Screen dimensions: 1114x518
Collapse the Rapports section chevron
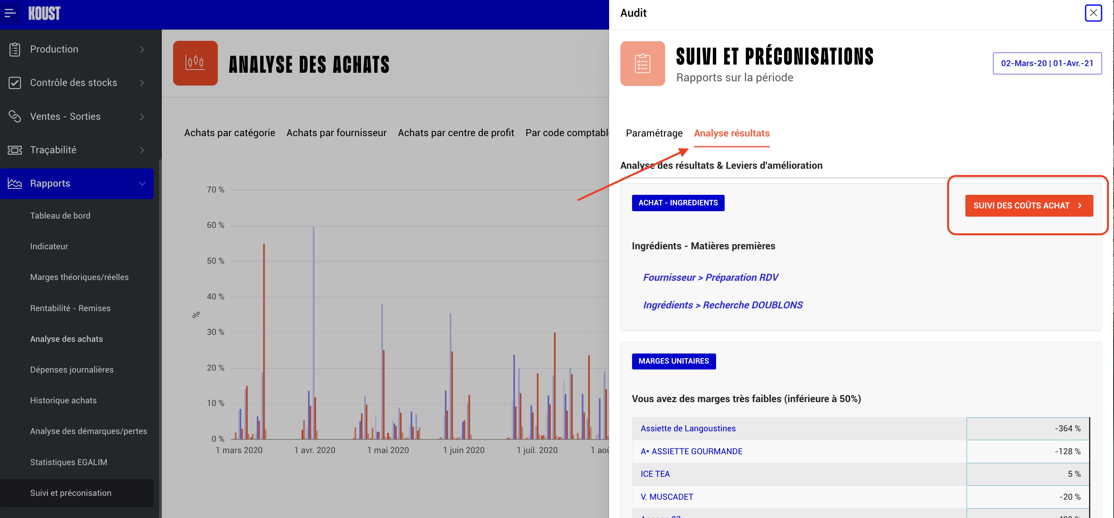tap(142, 183)
